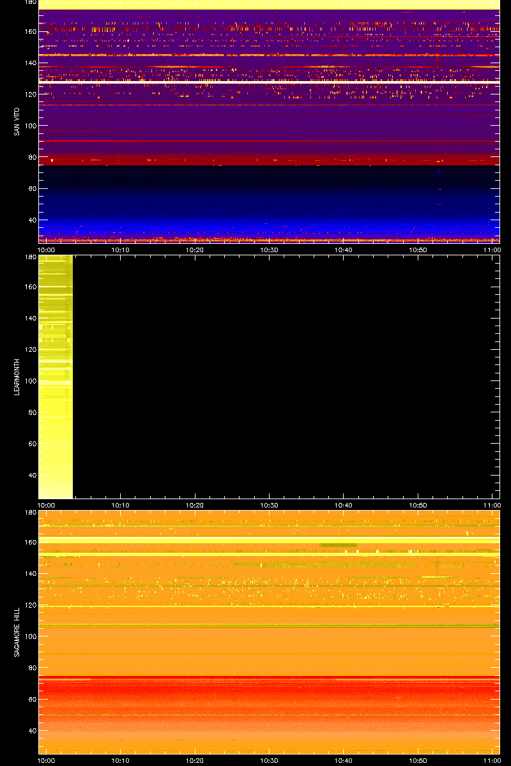Click 80 frequency label on Learmonth axis
The image size is (511, 766).
tap(32, 412)
